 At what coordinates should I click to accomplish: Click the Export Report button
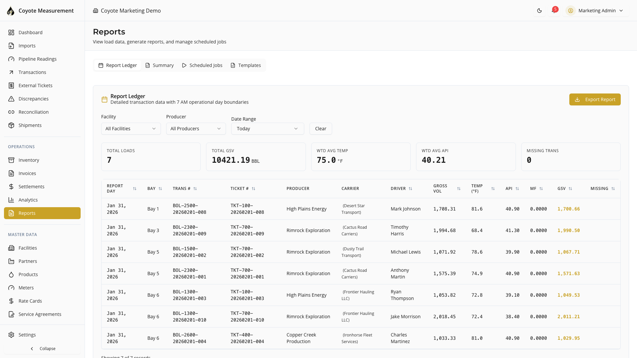coord(595,99)
